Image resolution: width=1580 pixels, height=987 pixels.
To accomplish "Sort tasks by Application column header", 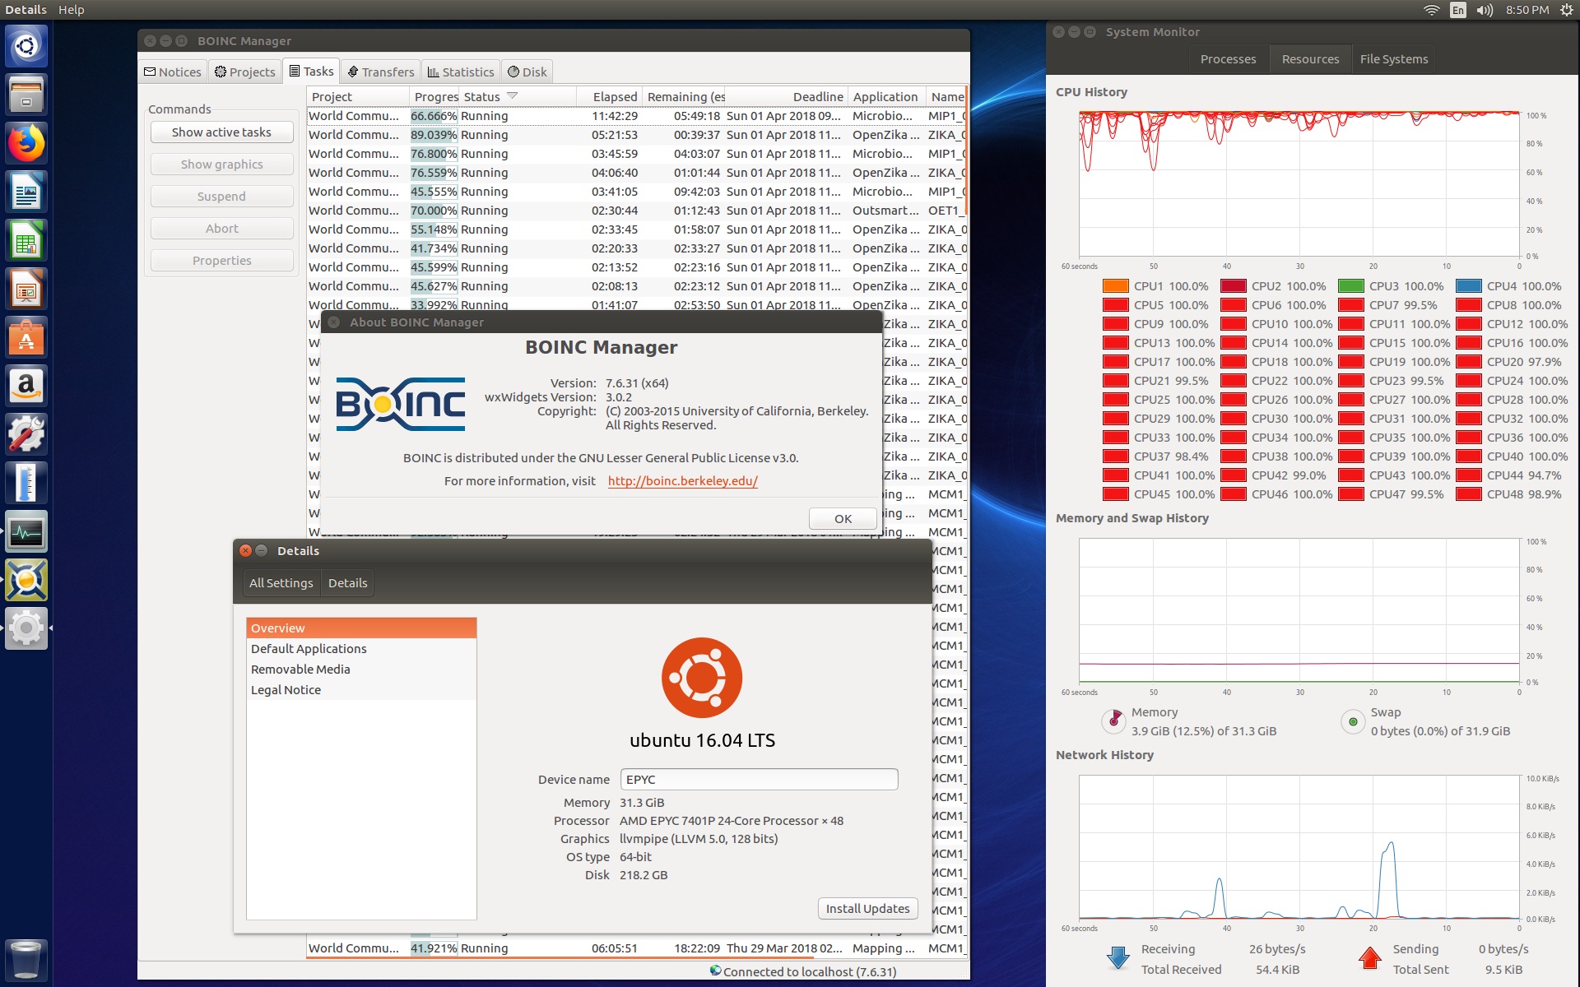I will [885, 97].
